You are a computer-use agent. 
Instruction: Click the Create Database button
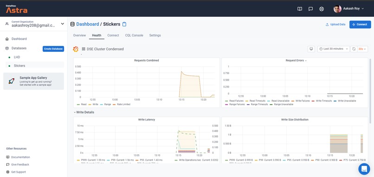tap(53, 49)
